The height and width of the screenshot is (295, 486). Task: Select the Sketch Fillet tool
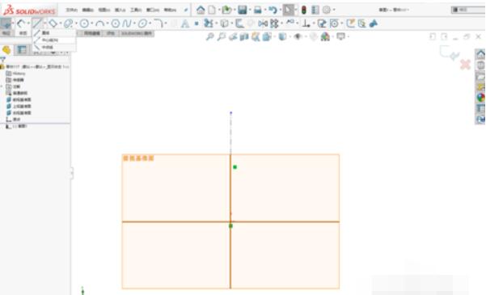point(158,23)
